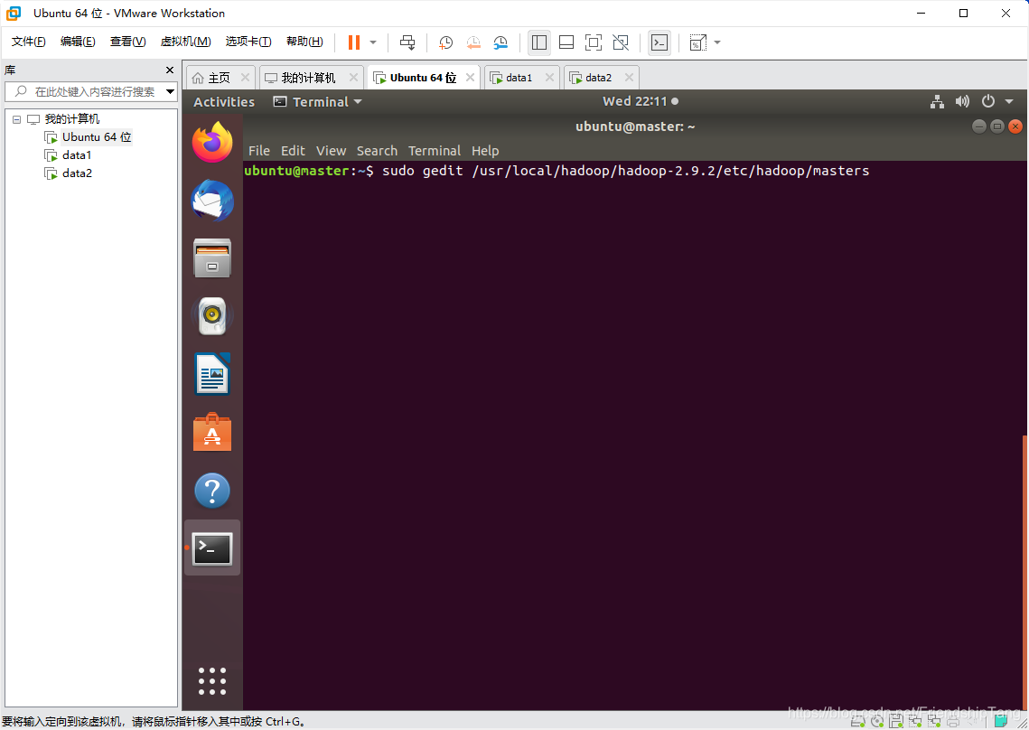Image resolution: width=1029 pixels, height=730 pixels.
Task: Collapse the 我的计算机 tree node
Action: (x=17, y=119)
